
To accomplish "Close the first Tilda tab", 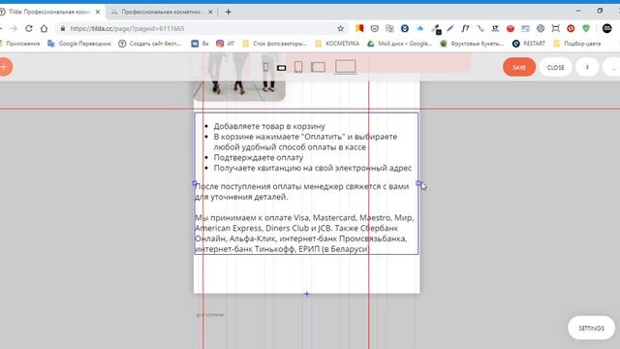I will [98, 12].
